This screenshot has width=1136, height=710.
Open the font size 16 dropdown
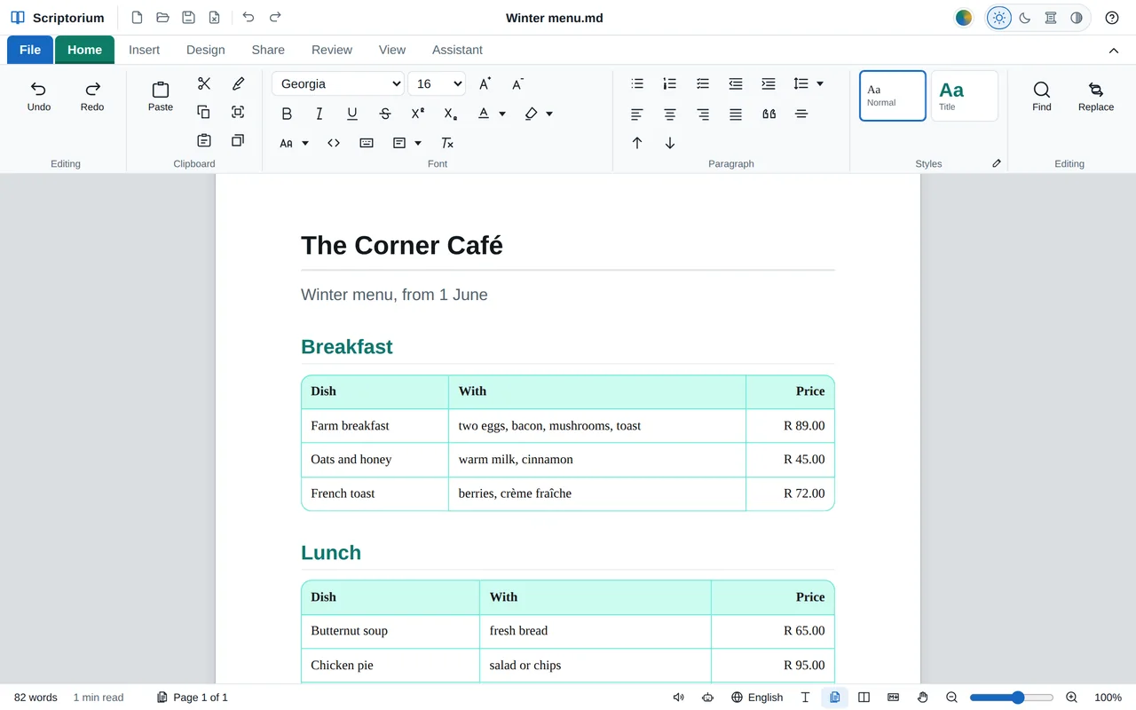(437, 83)
